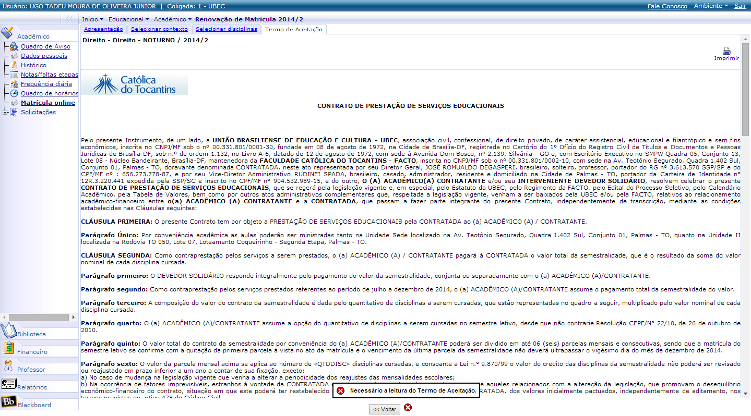Open the Financeiro panel
751x416 pixels.
[x=40, y=349]
